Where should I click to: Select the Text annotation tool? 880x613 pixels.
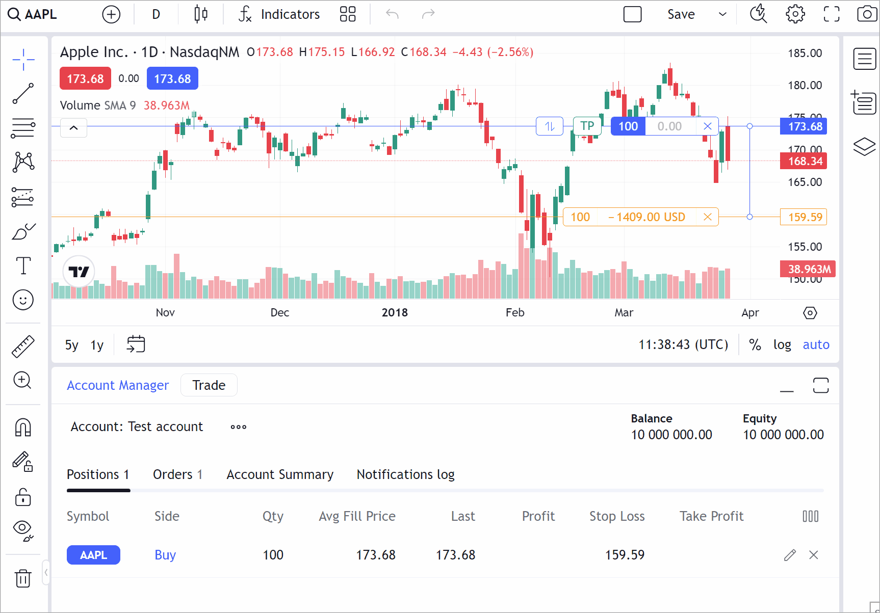click(23, 265)
